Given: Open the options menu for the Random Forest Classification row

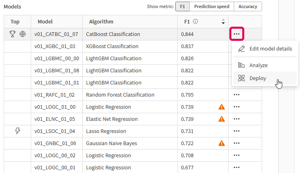Looking at the screenshot, I should (x=237, y=95).
